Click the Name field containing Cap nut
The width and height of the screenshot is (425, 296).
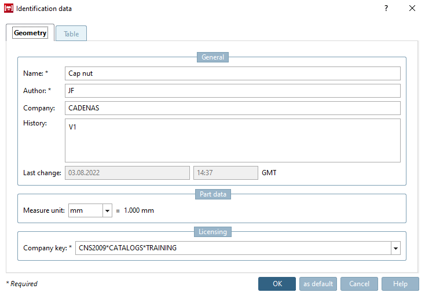tap(233, 73)
